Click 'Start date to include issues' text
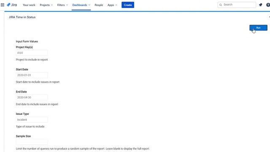The width and height of the screenshot is (270, 152). [38, 82]
